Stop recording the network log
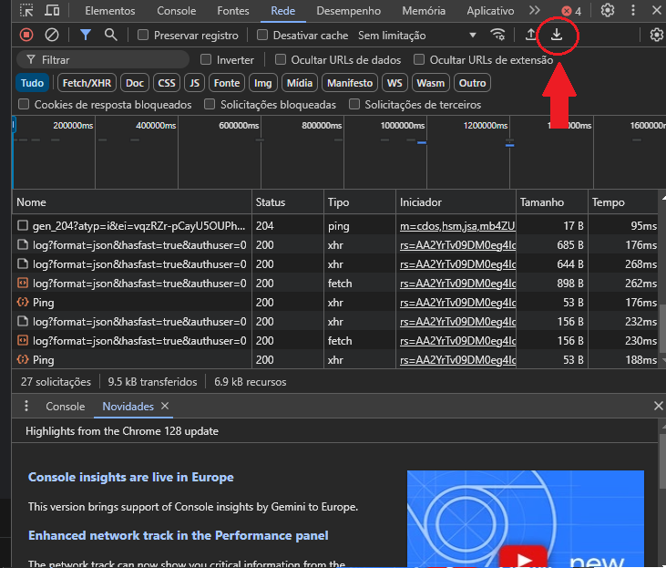Screen dimensions: 666x568 (26, 35)
